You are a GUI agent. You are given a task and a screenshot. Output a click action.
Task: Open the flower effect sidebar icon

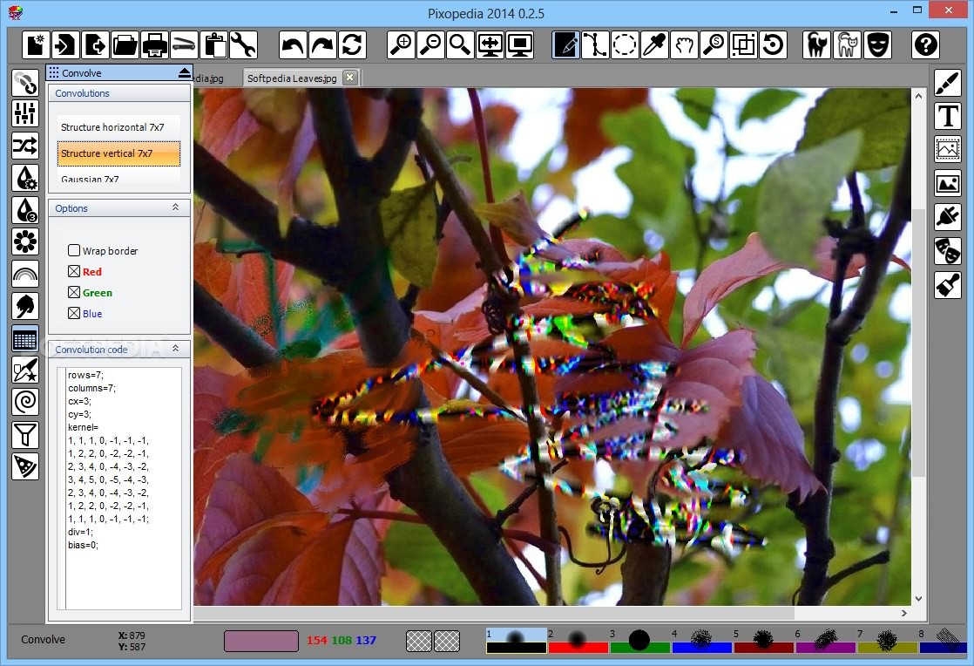pyautogui.click(x=25, y=241)
